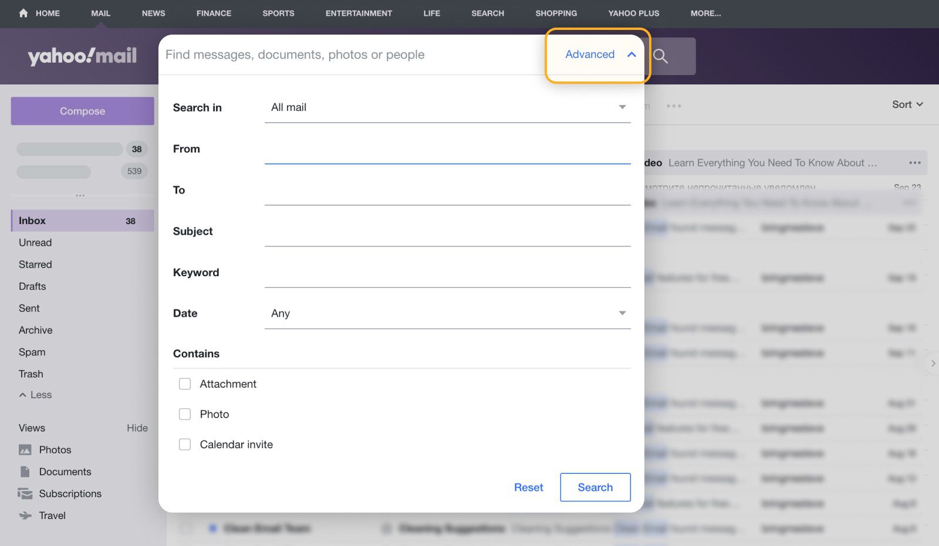
Task: Open the Search in dropdown showing All mail
Action: click(447, 107)
